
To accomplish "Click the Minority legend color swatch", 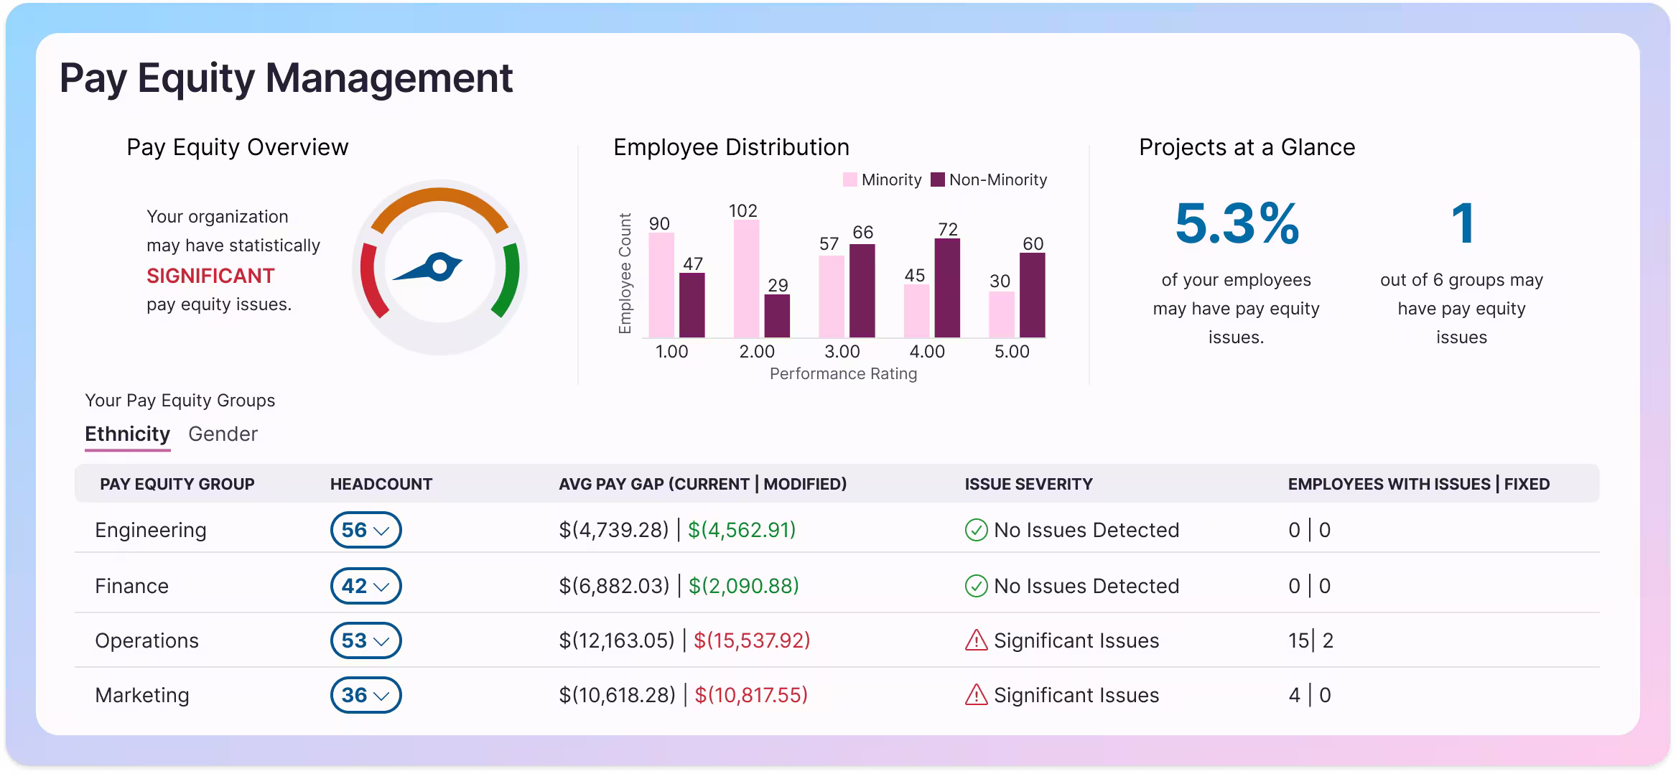I will pyautogui.click(x=850, y=179).
